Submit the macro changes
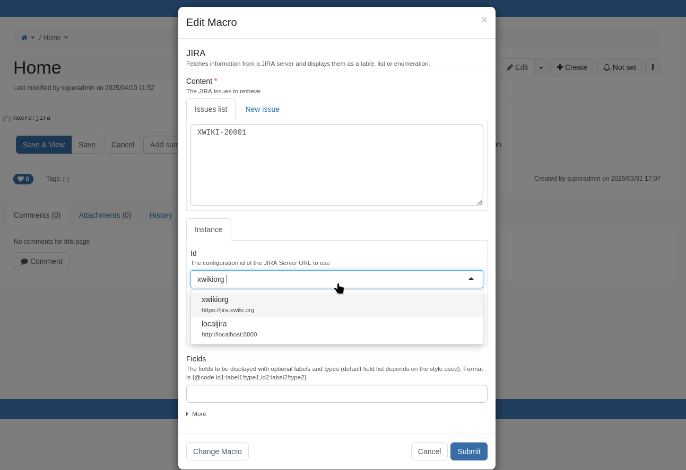The width and height of the screenshot is (686, 470). (469, 451)
